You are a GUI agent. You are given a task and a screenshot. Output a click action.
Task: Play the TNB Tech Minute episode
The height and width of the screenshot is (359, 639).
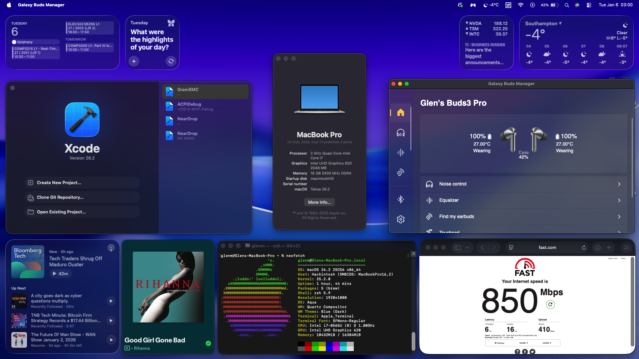tap(111, 320)
